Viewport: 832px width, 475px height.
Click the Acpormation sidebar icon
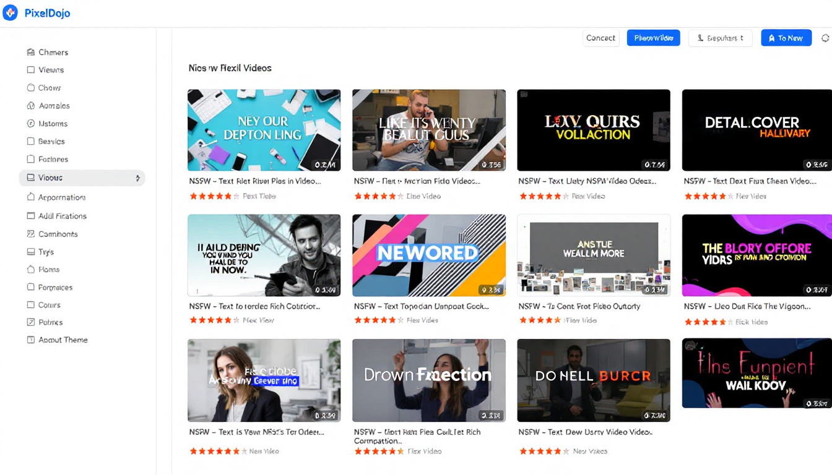[x=30, y=197]
